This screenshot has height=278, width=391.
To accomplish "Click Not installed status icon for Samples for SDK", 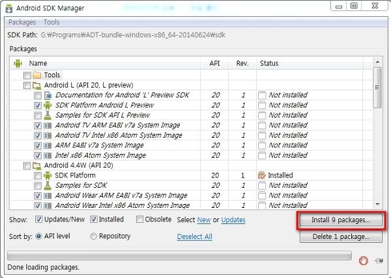I will 262,185.
